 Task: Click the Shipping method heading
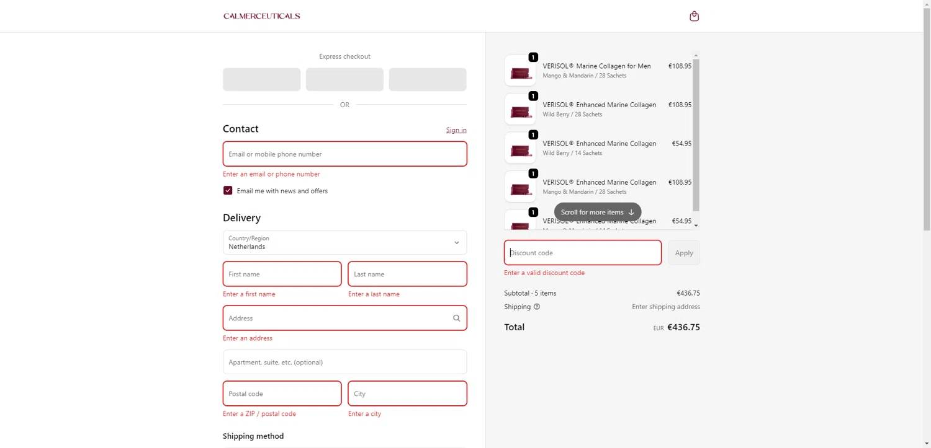tap(253, 436)
